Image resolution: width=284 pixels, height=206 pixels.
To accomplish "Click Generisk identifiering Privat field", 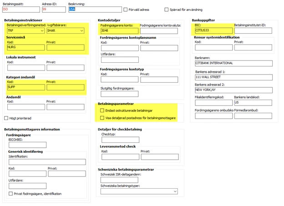I will pos(67,174).
